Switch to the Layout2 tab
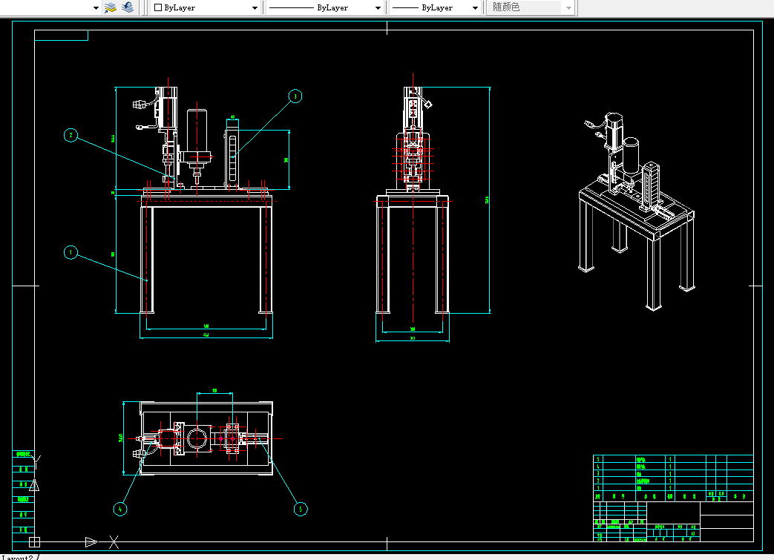This screenshot has width=774, height=560. pos(17,557)
